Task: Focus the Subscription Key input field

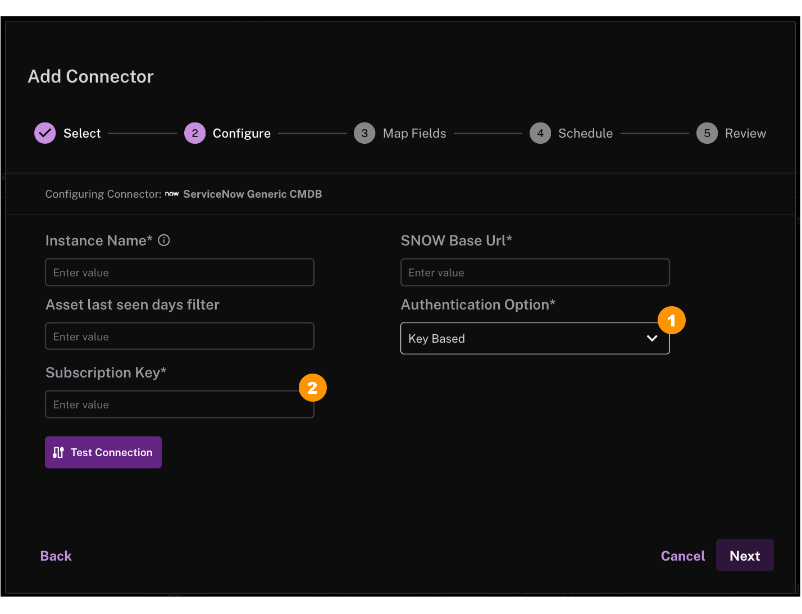Action: click(x=180, y=404)
